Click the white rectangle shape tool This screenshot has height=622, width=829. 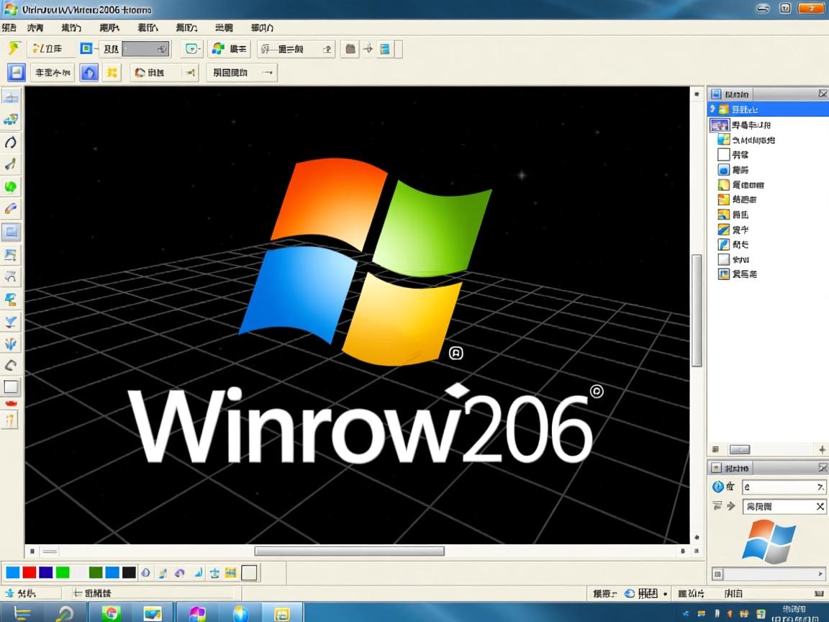coord(10,387)
